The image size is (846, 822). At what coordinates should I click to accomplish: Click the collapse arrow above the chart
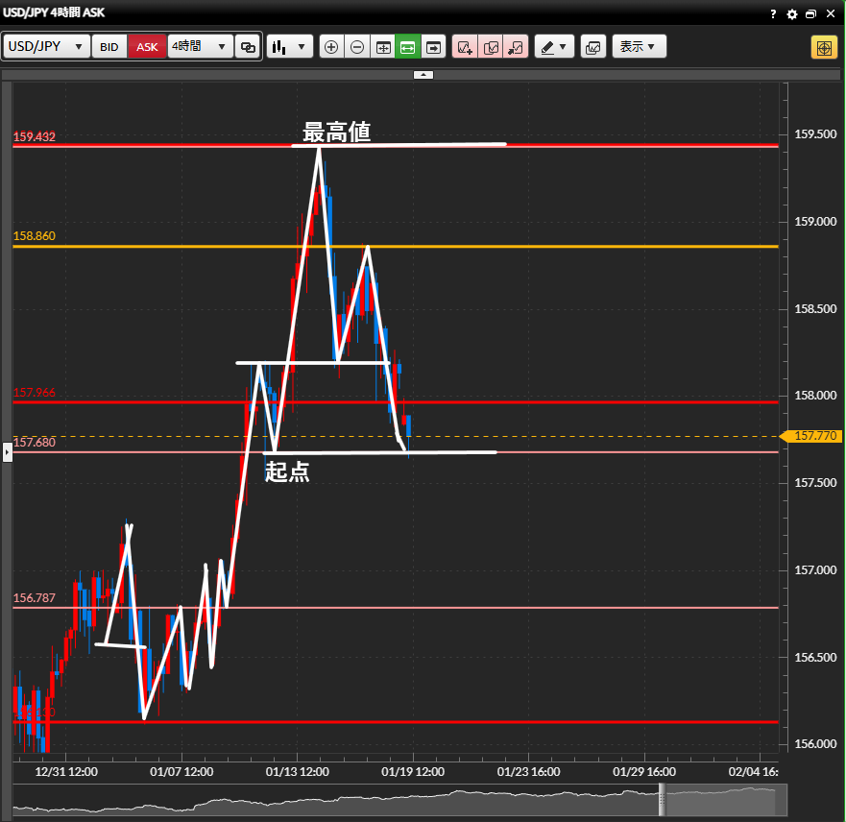click(x=423, y=74)
